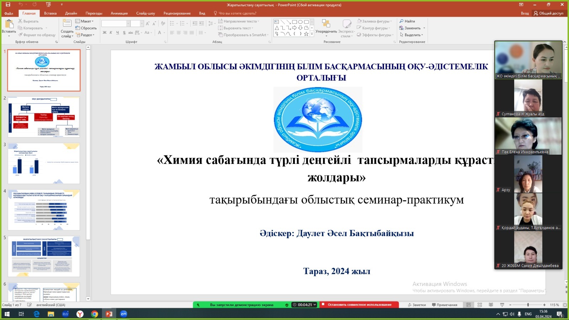Open the Выделить select dropdown
The width and height of the screenshot is (569, 320).
click(411, 35)
